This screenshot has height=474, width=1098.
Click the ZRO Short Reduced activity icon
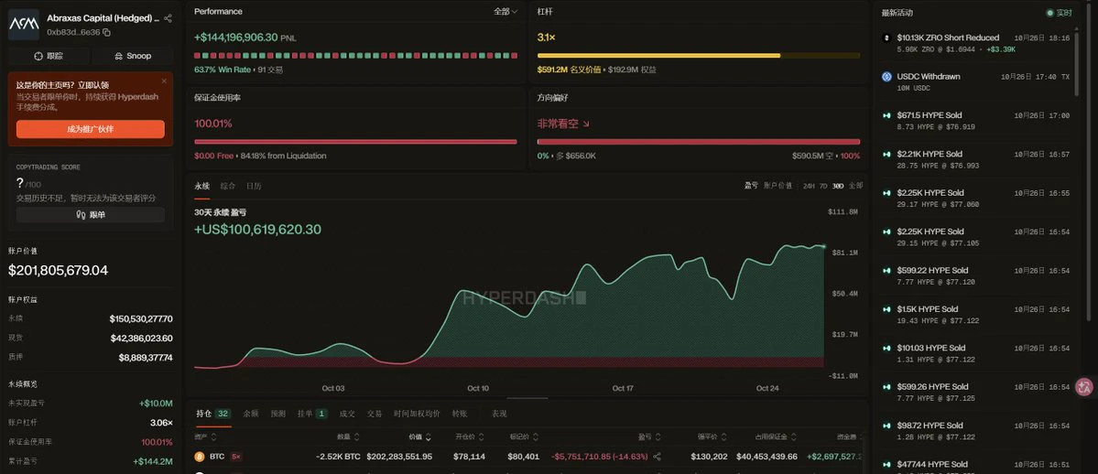(886, 38)
